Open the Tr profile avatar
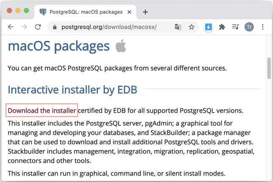273x182 pixels. click(249, 27)
